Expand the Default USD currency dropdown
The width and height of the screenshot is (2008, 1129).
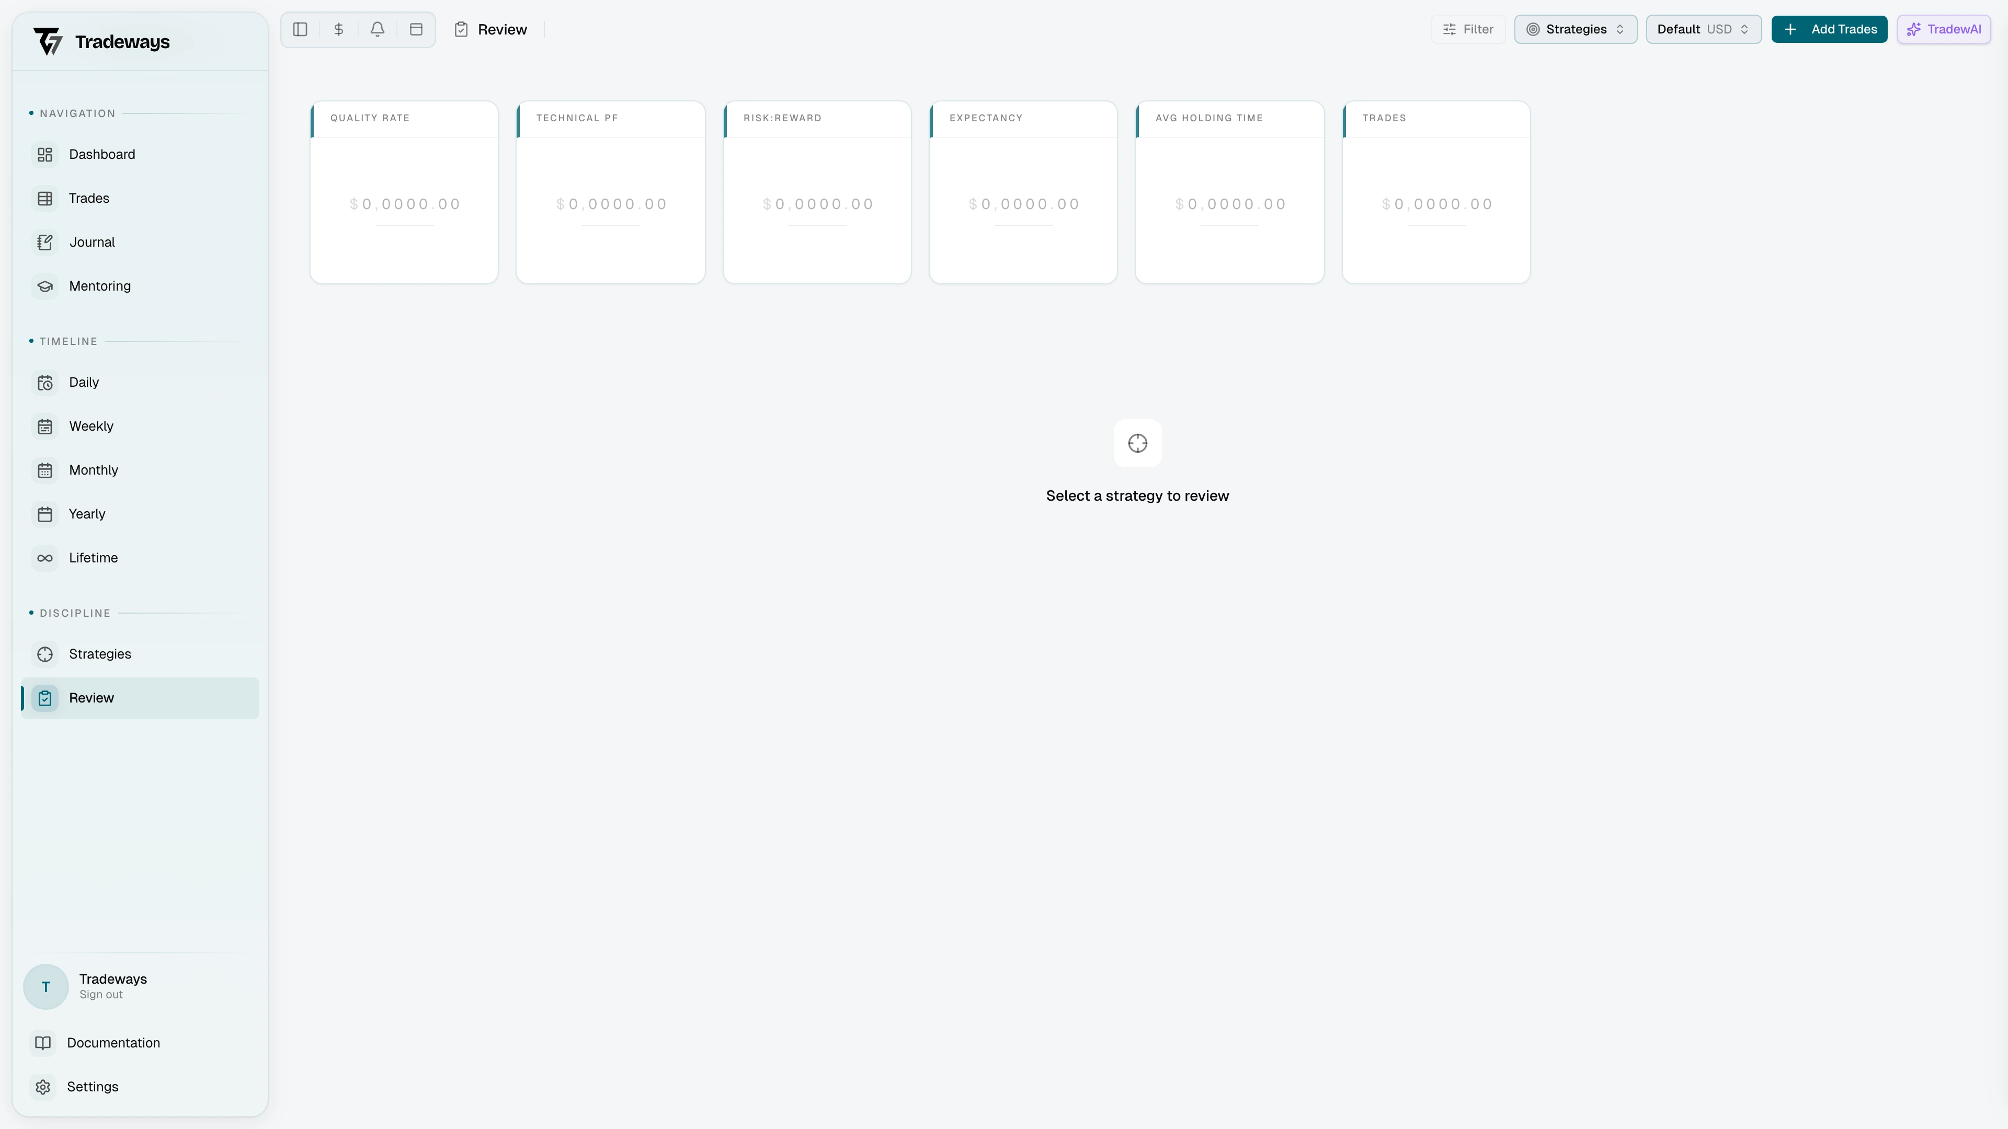(1703, 29)
